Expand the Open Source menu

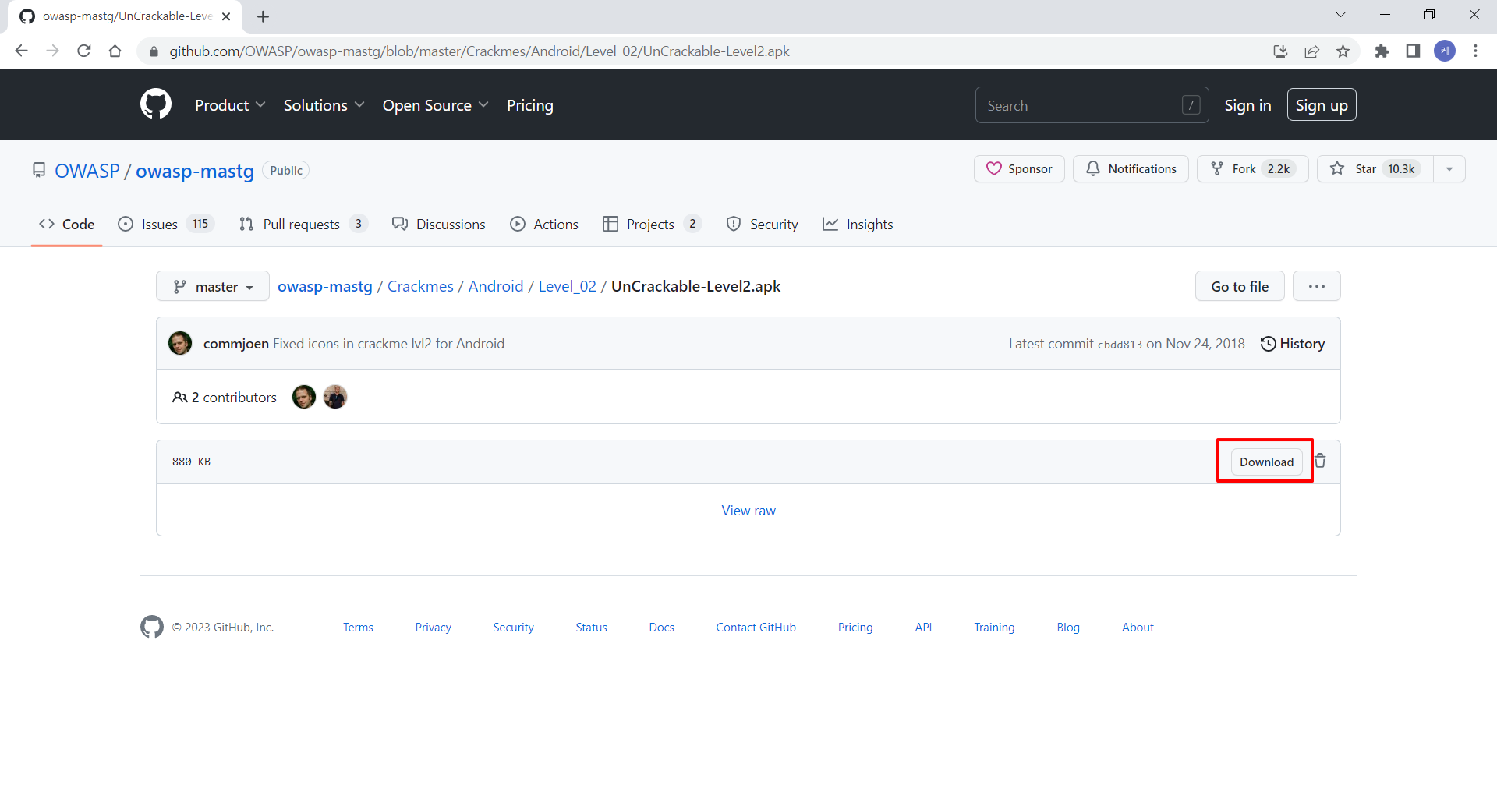[435, 105]
